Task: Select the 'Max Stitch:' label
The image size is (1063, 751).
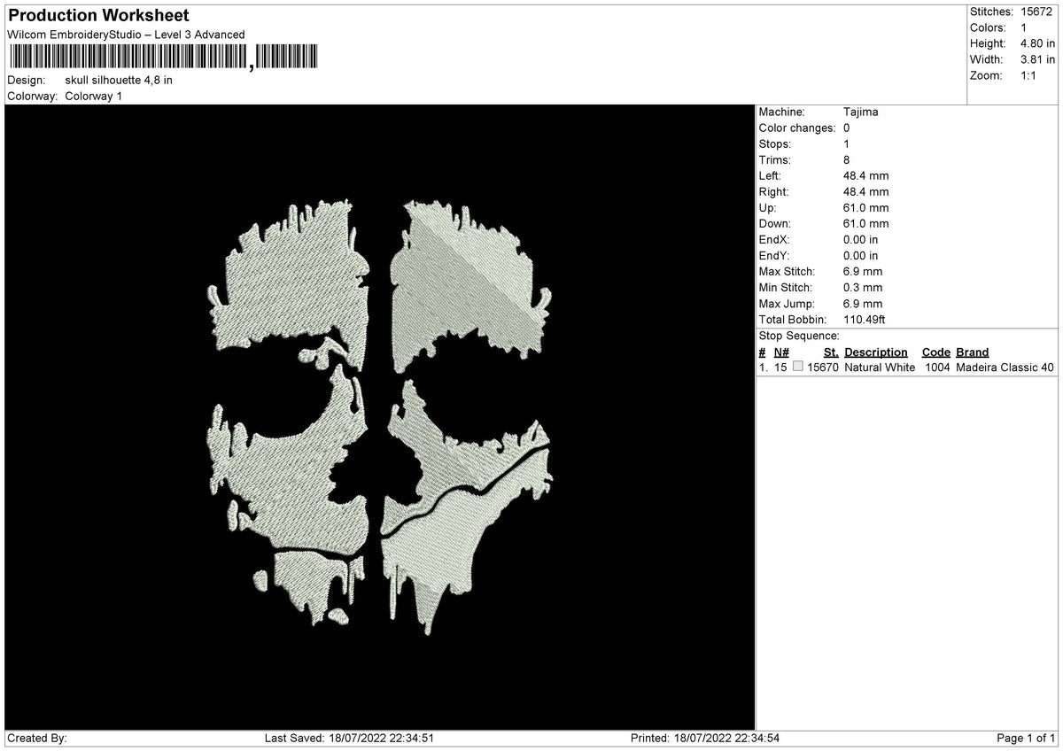Action: pyautogui.click(x=787, y=271)
